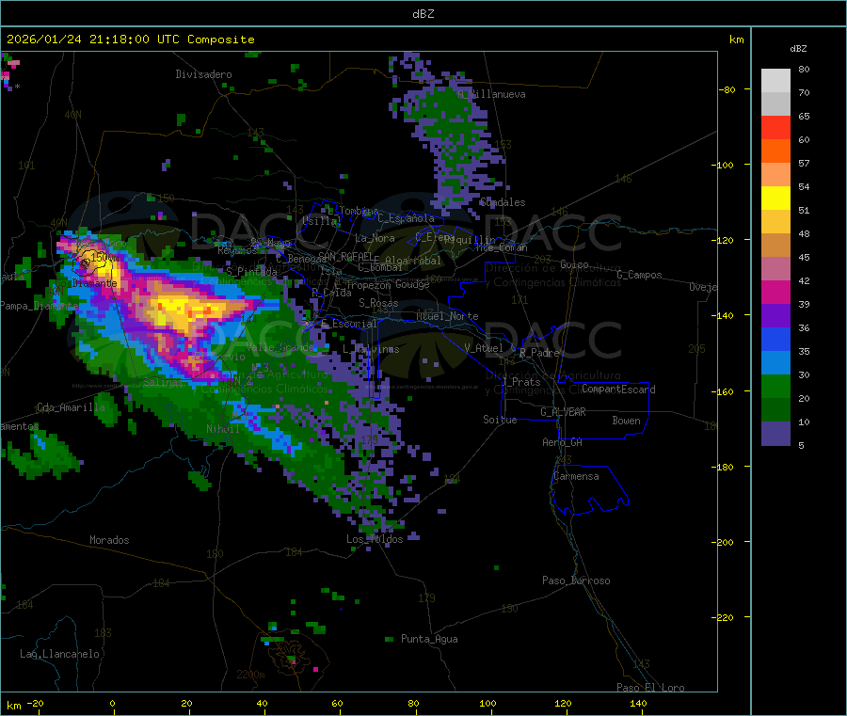The height and width of the screenshot is (716, 847).
Task: Click the 'Atuel_Norte' place label
Action: [x=447, y=316]
